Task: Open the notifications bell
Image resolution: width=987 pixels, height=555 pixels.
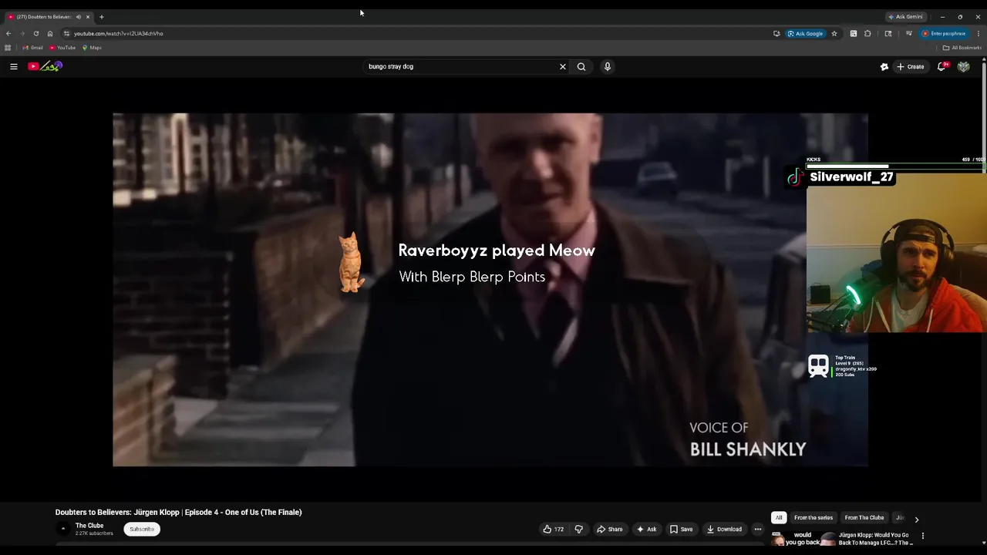Action: pos(942,66)
